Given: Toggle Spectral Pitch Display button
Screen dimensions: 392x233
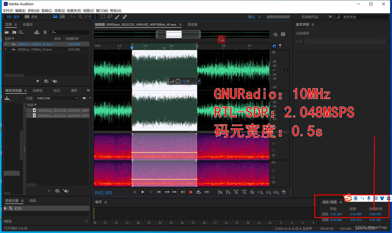Looking at the screenshot, I should pyautogui.click(x=62, y=17).
